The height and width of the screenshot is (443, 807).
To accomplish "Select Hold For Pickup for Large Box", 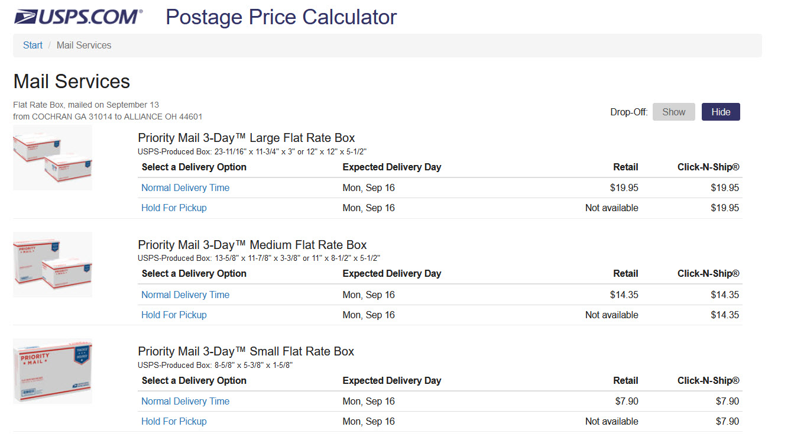I will [174, 208].
